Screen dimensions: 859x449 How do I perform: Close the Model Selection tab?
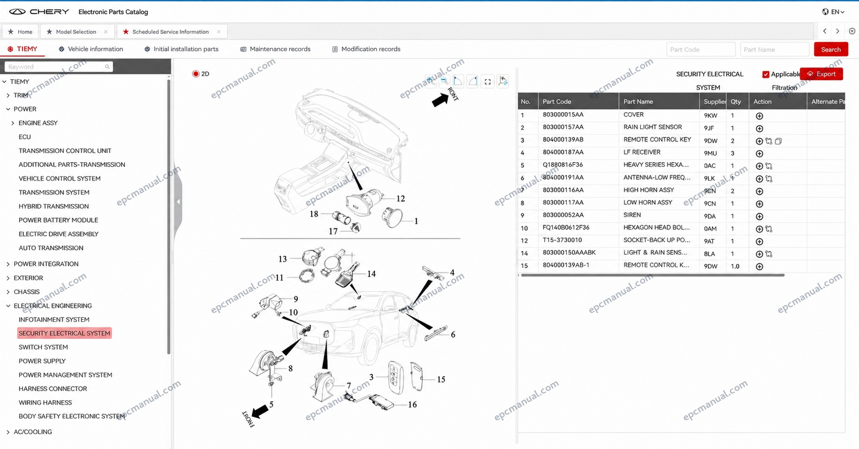pyautogui.click(x=106, y=32)
